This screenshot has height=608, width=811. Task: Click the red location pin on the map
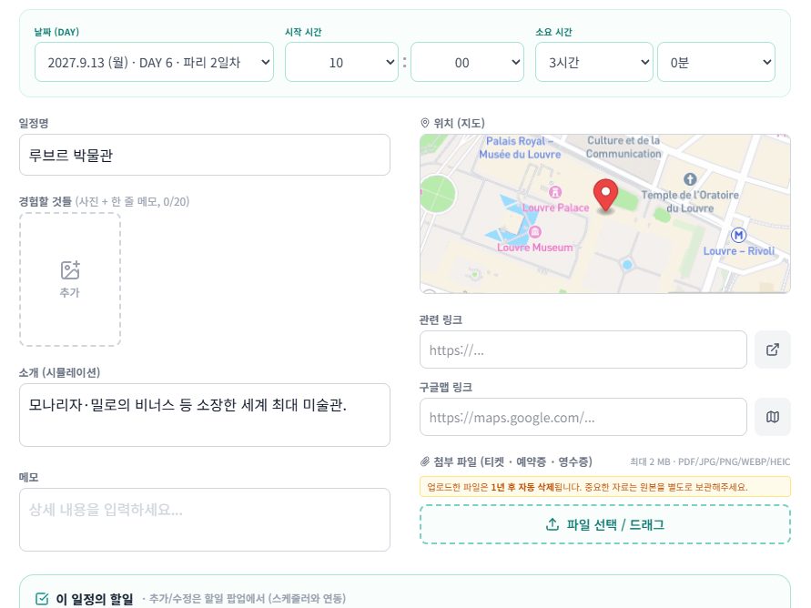[605, 196]
